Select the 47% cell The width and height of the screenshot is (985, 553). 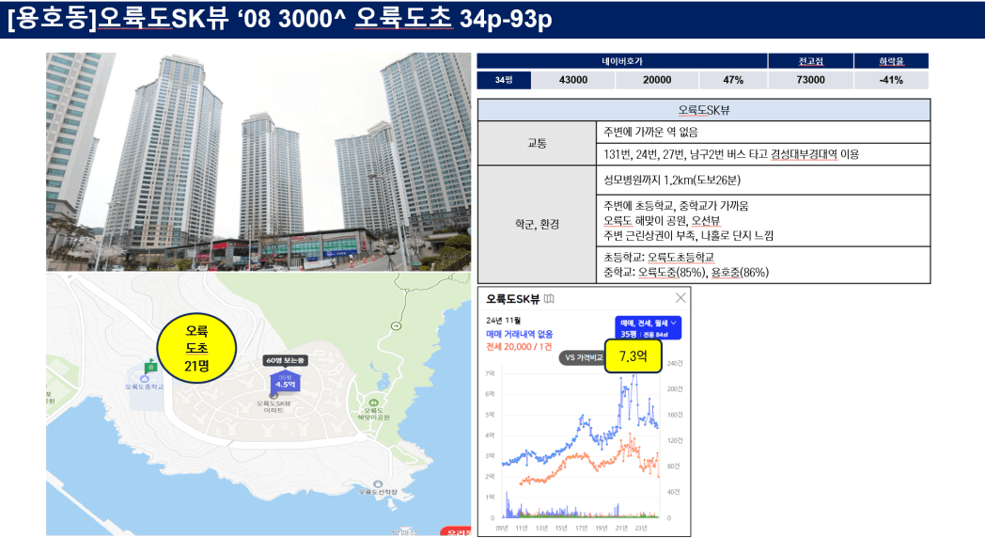pos(733,80)
